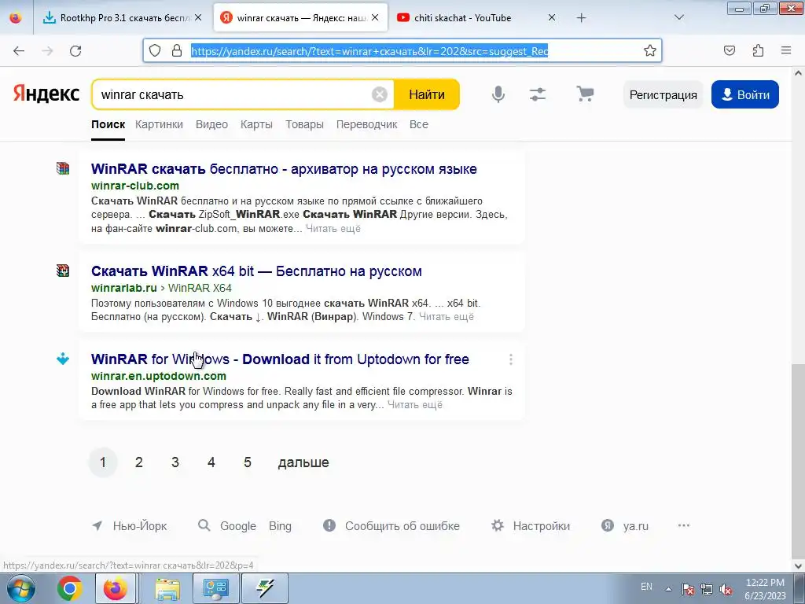Viewport: 805px width, 604px height.
Task: Open winrar.en.uptodown.com green URL
Action: coord(159,376)
